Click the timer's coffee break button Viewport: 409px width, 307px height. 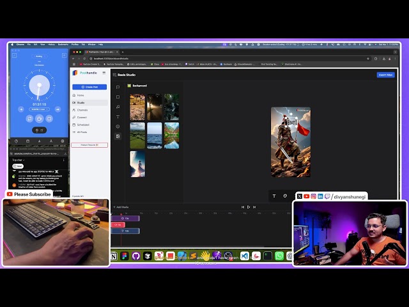pos(40,118)
